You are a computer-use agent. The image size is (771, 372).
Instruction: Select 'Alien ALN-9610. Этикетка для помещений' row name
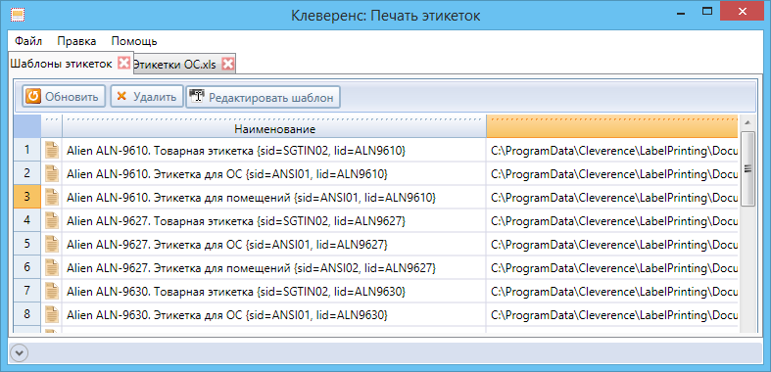[251, 198]
